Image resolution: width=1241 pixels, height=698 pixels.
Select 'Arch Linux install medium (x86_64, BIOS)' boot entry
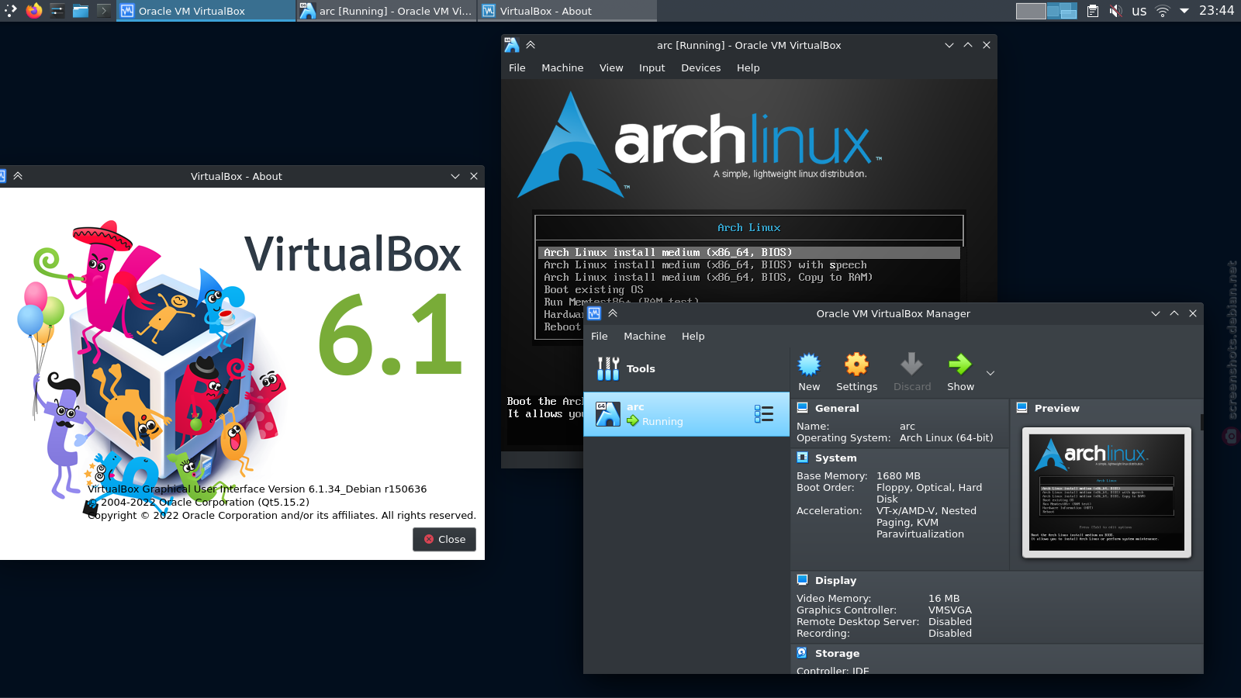[748, 253]
